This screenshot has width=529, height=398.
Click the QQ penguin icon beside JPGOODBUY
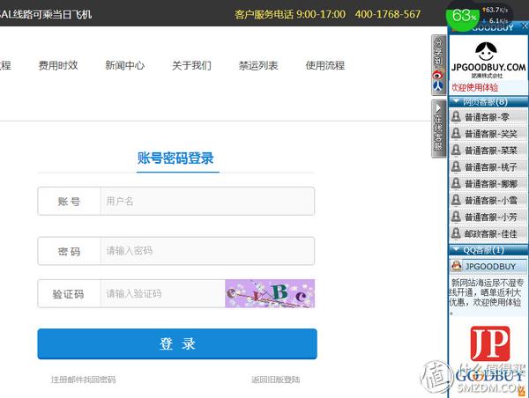tap(457, 266)
